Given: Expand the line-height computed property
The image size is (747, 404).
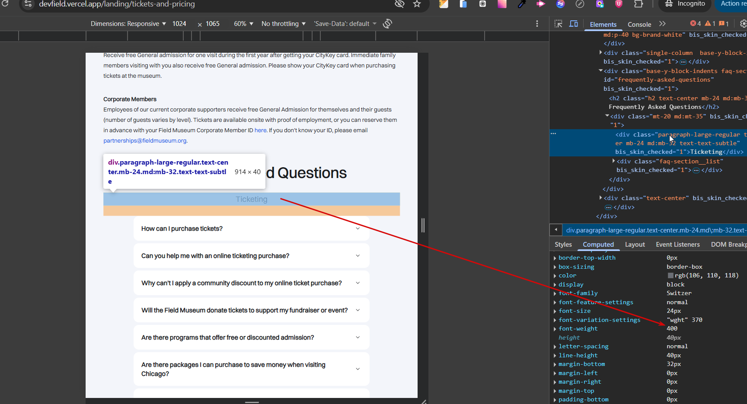Looking at the screenshot, I should coord(555,356).
